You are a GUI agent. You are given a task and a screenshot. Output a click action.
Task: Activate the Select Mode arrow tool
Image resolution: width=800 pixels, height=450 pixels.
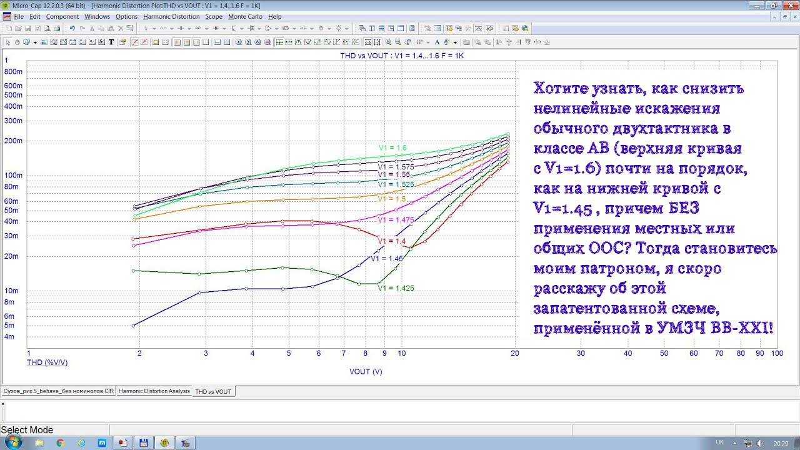pyautogui.click(x=7, y=42)
